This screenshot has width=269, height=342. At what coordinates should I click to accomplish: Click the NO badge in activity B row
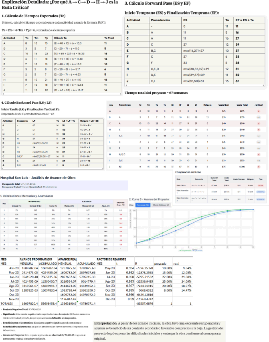tap(259, 117)
